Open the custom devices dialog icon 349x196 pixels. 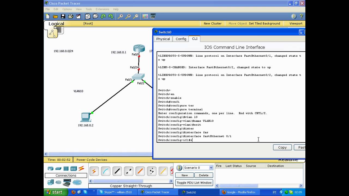(x=153, y=16)
